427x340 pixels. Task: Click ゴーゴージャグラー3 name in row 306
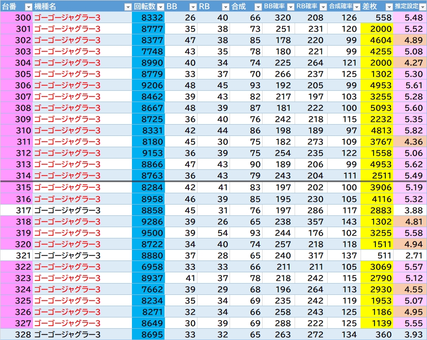pos(67,85)
